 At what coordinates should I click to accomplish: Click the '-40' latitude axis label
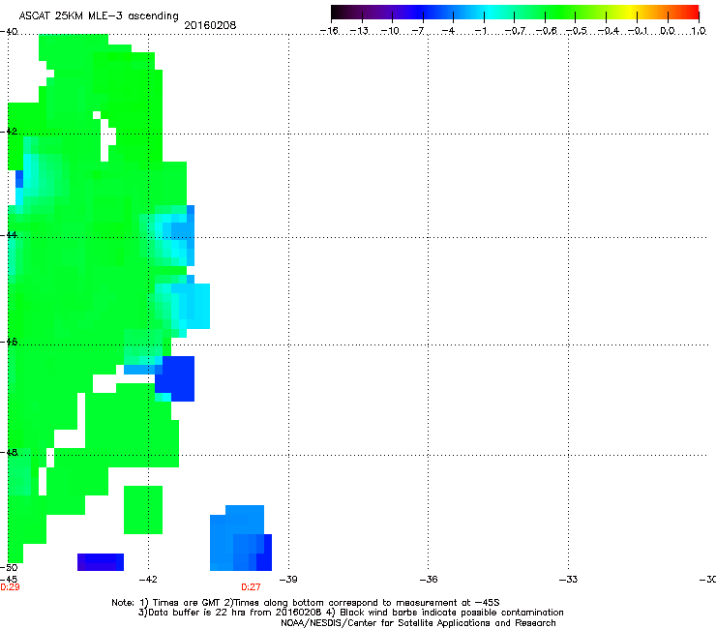(9, 32)
